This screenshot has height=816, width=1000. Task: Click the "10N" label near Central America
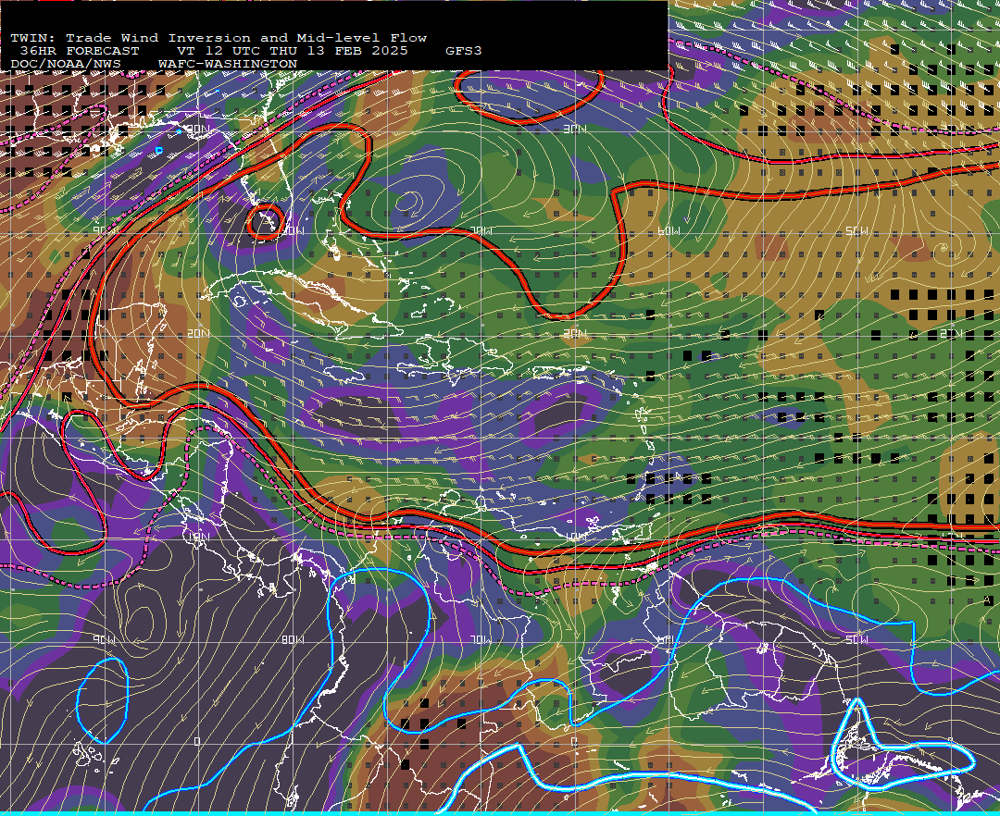tap(198, 537)
